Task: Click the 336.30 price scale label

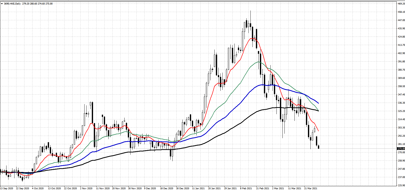Action: tap(401, 103)
